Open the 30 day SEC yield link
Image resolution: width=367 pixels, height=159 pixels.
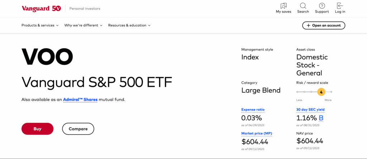click(x=310, y=110)
